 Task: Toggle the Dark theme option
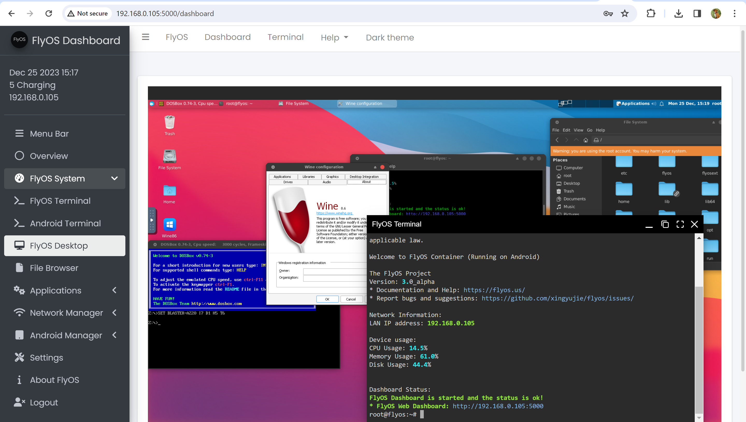pyautogui.click(x=390, y=37)
